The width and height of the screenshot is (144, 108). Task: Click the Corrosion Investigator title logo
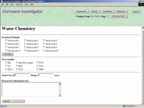[22, 12]
